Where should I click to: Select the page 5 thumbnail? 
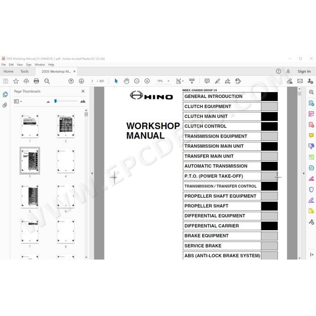click(x=30, y=196)
